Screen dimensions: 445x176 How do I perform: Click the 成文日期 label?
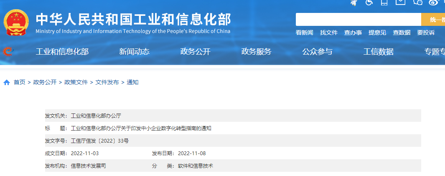click(x=56, y=153)
